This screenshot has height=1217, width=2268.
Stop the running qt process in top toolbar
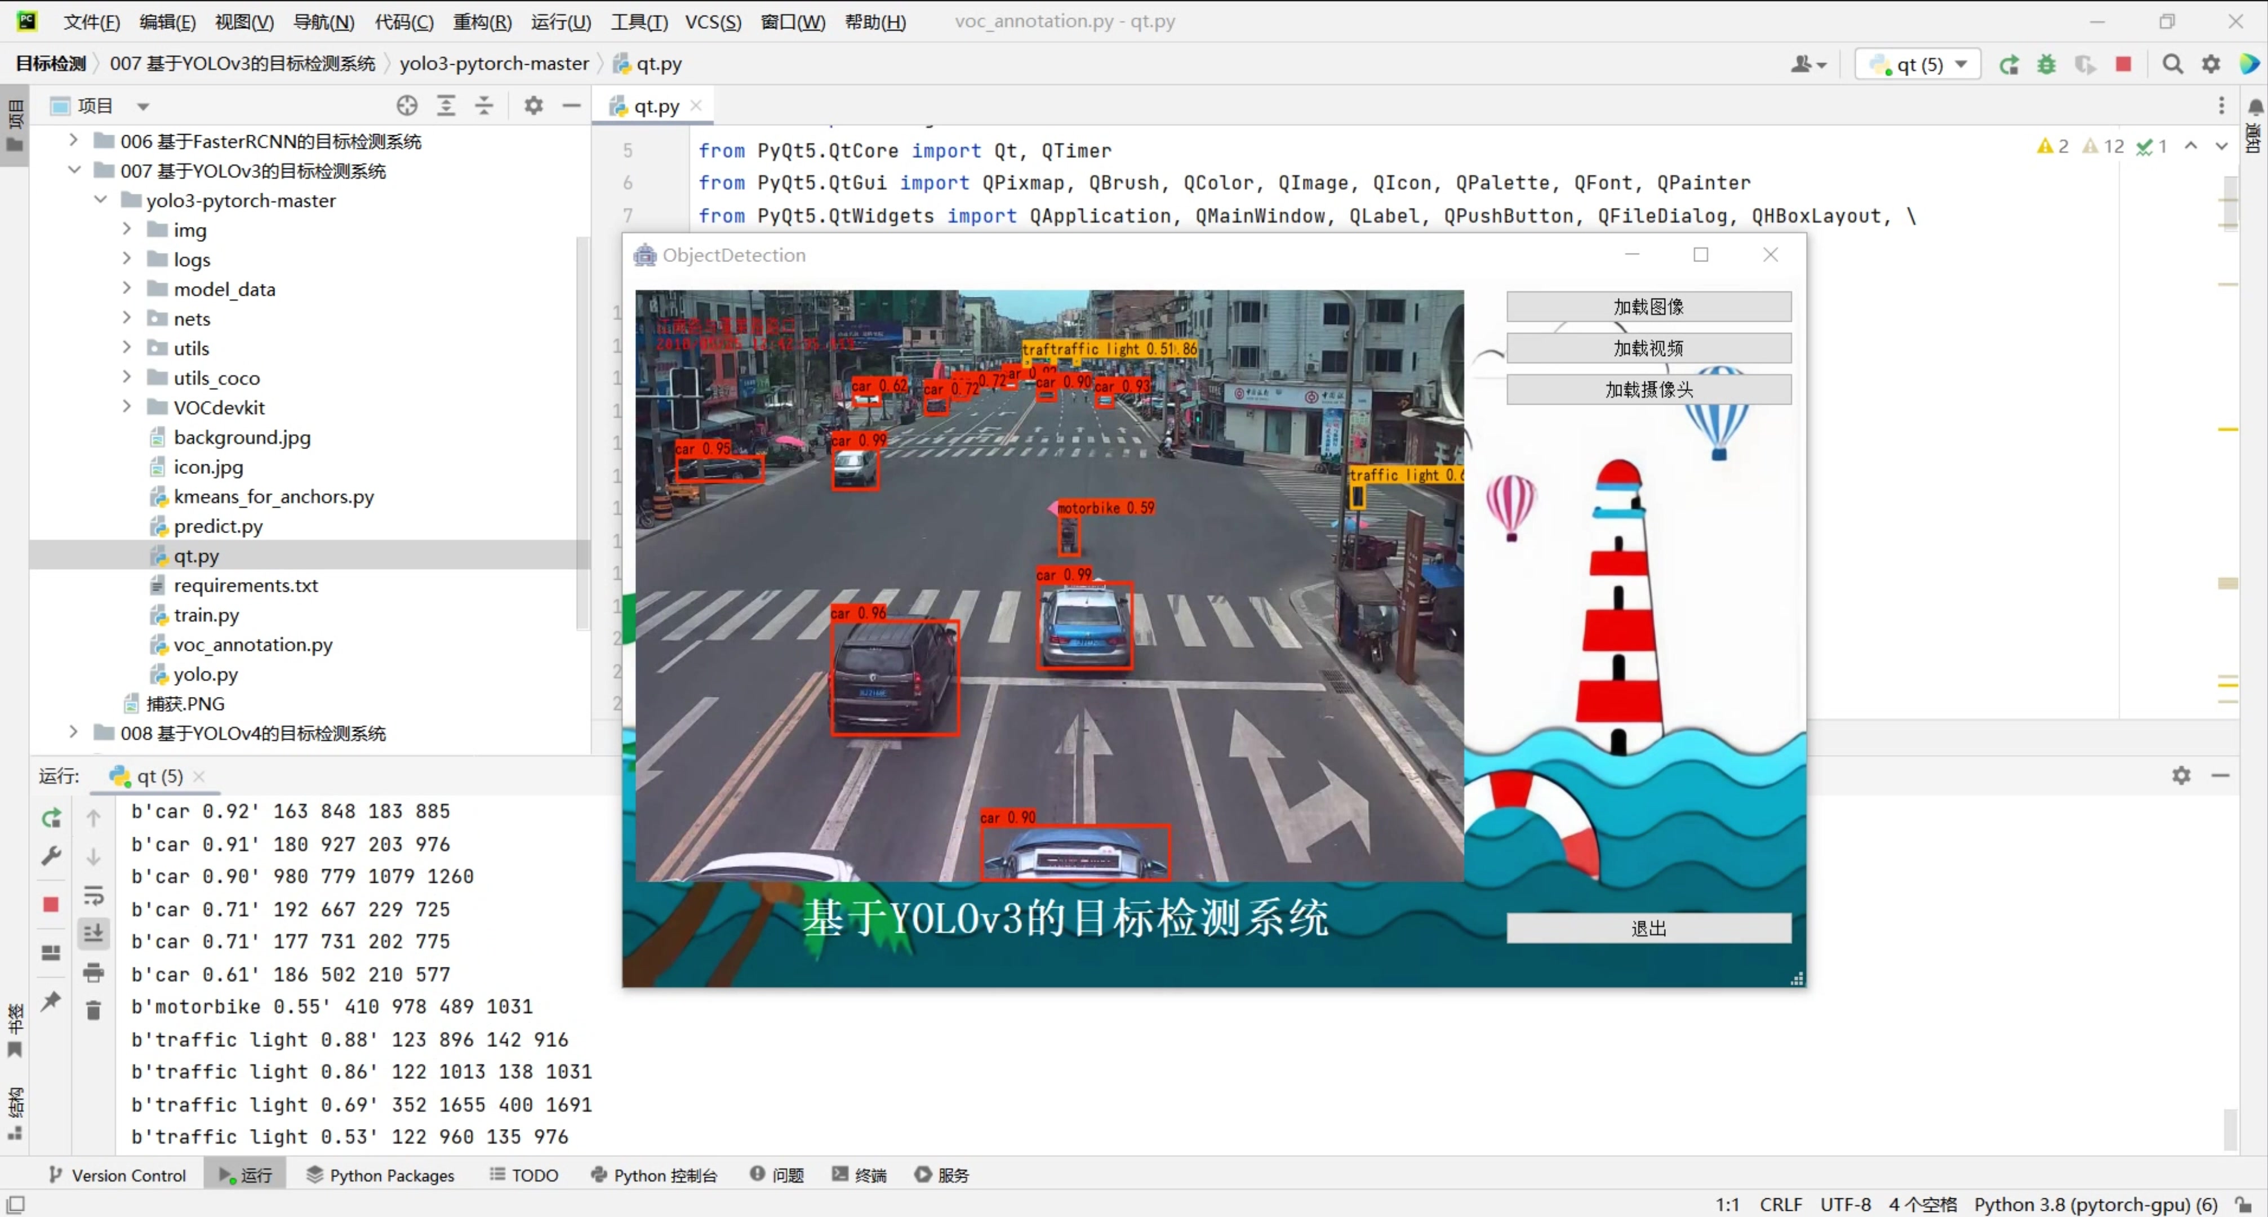tap(2123, 64)
